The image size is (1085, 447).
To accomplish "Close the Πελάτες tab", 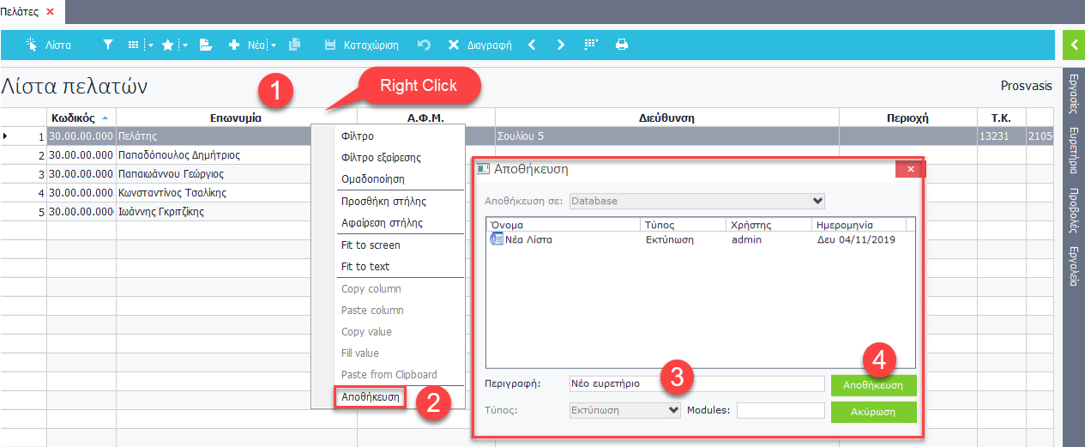I will [x=50, y=11].
